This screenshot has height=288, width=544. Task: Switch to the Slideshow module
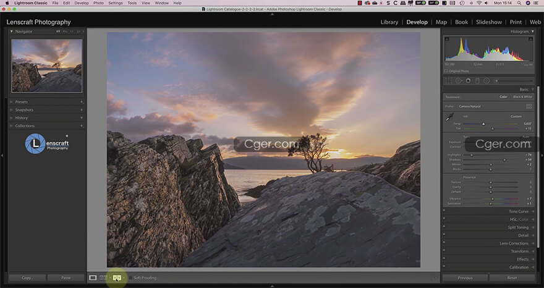tap(489, 22)
